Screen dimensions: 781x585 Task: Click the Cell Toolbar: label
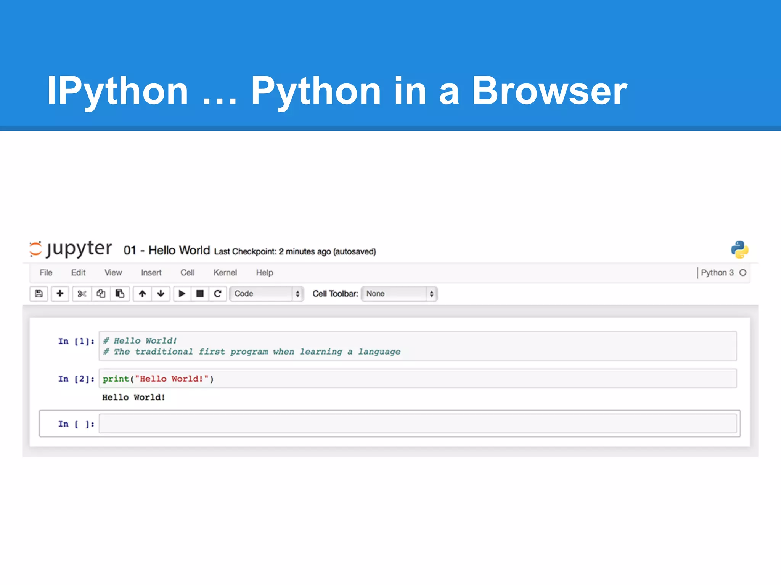click(336, 294)
